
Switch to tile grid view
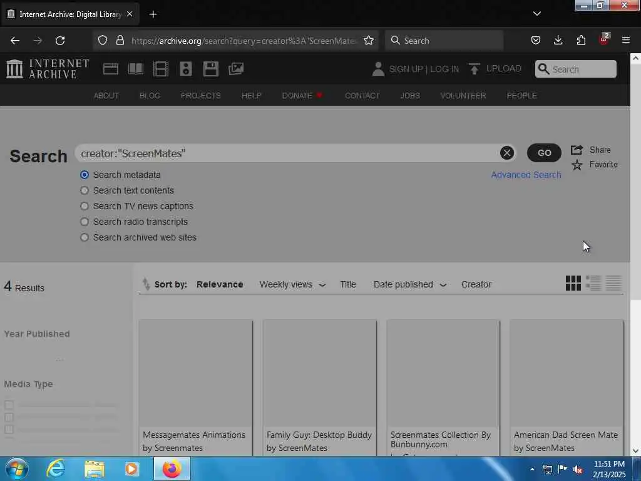coord(573,283)
